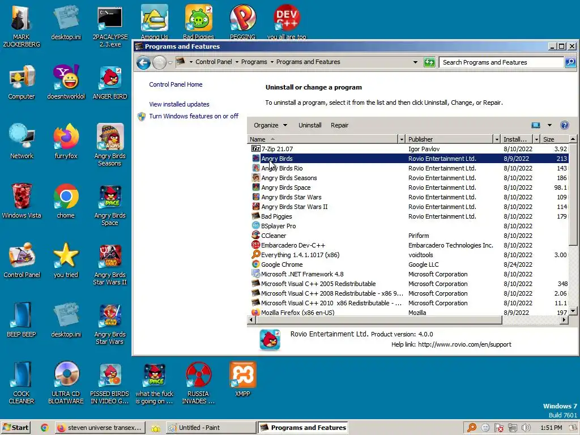Click the Chrome icon in taskbar quick launch
Image resolution: width=580 pixels, height=435 pixels.
(x=44, y=428)
